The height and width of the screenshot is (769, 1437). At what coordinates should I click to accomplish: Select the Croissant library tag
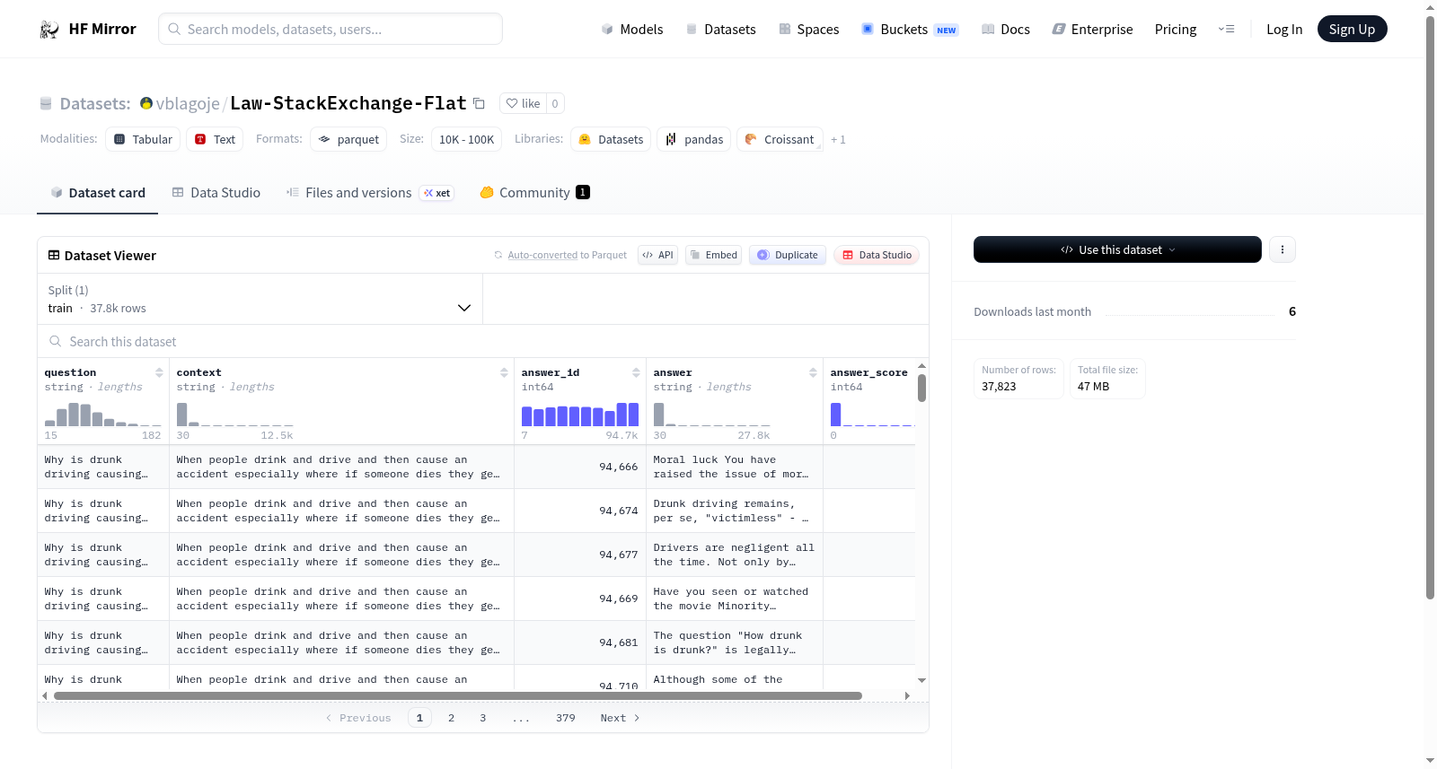tap(780, 139)
